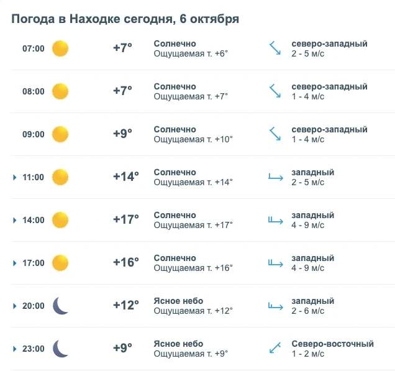Click the west wind arrow at 11:00
Screen dimensions: 395x371
(276, 177)
